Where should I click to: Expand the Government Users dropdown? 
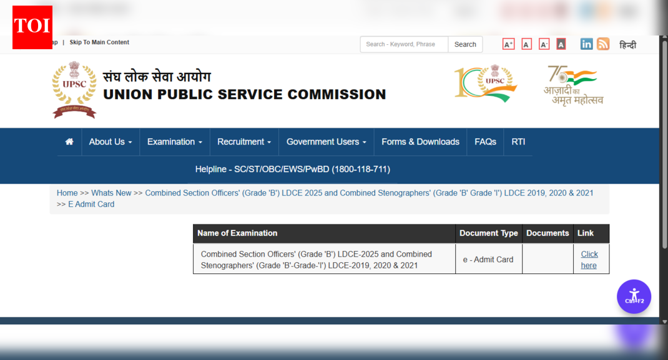pyautogui.click(x=325, y=141)
